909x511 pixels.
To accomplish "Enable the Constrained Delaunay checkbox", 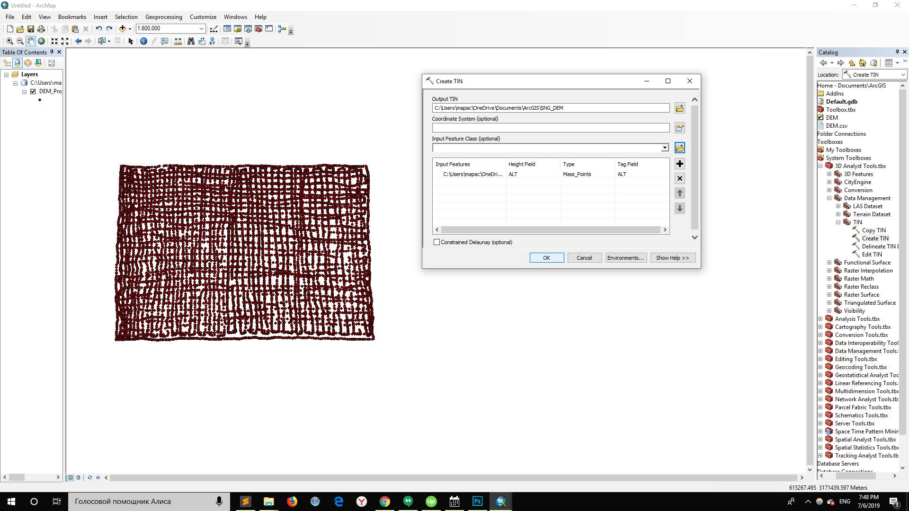I will [x=437, y=242].
